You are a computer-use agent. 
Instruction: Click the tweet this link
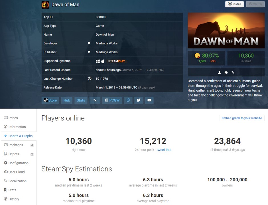164,150
